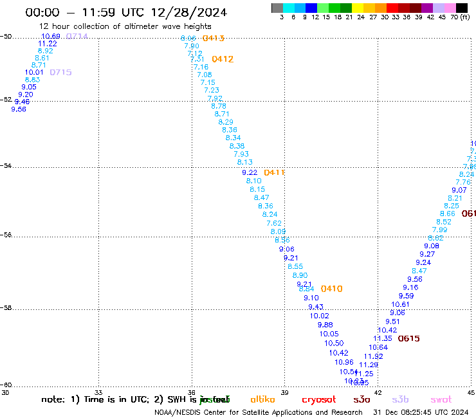Screen dimensions: 476x418
Task: Click the dark red time marker 0615
Action: (408, 338)
